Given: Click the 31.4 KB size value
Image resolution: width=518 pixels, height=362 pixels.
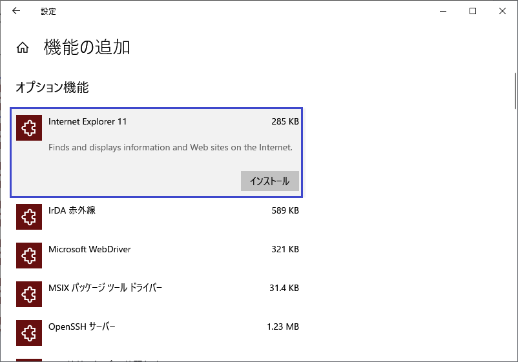Looking at the screenshot, I should (x=284, y=288).
